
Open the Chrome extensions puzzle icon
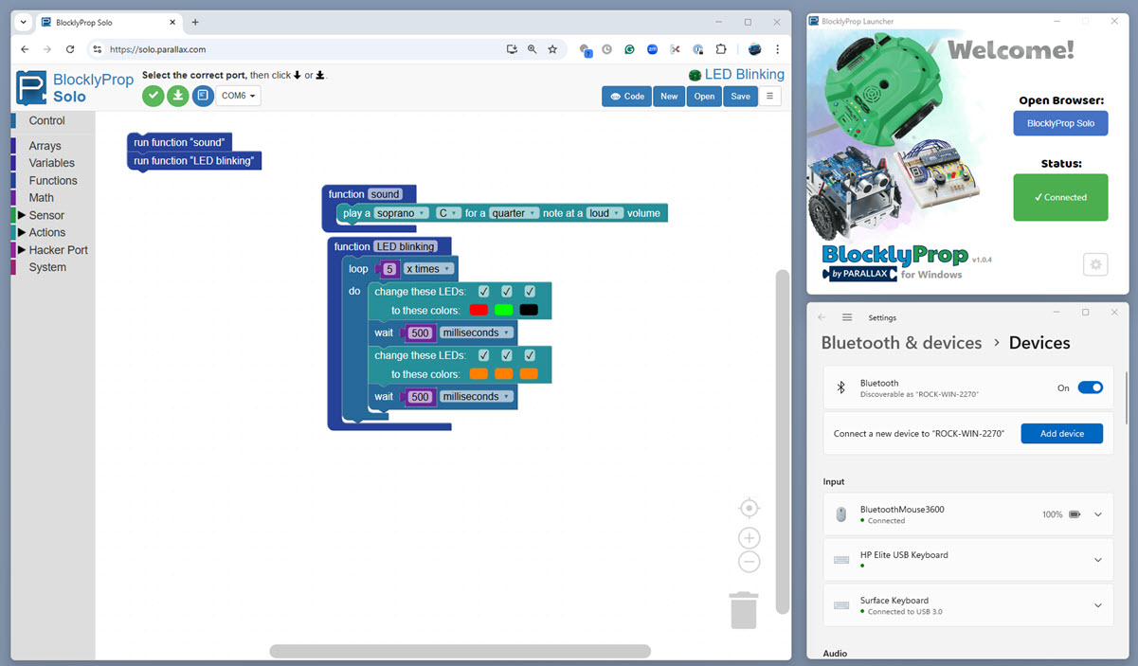tap(721, 49)
